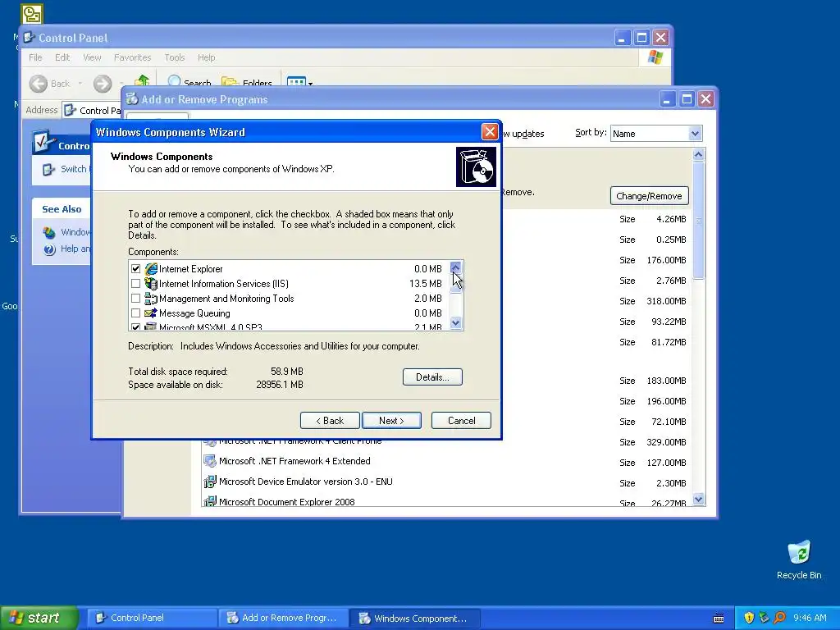Click the Internet Explorer component icon

pos(151,269)
